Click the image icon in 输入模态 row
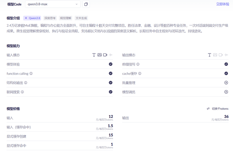This screenshot has width=233, height=154. pos(99,55)
